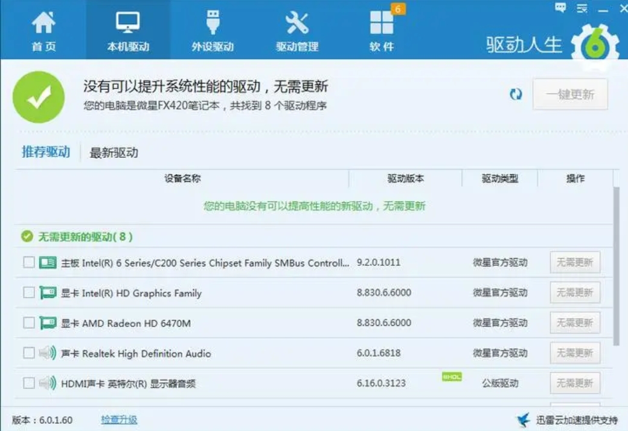Click the 操作 column header
628x431 pixels.
click(x=575, y=178)
